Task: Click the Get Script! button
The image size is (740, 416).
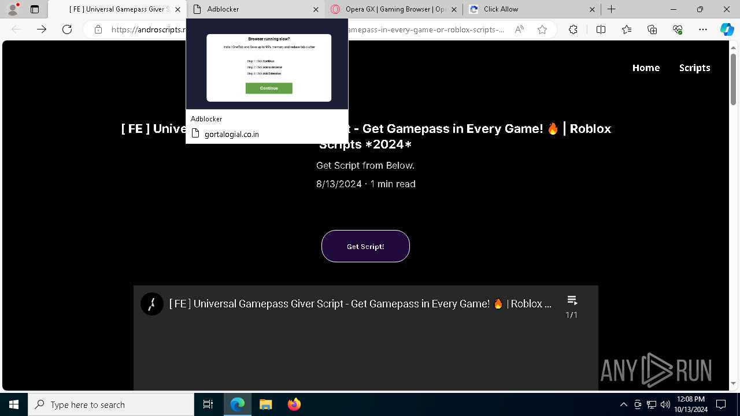Action: pyautogui.click(x=365, y=246)
